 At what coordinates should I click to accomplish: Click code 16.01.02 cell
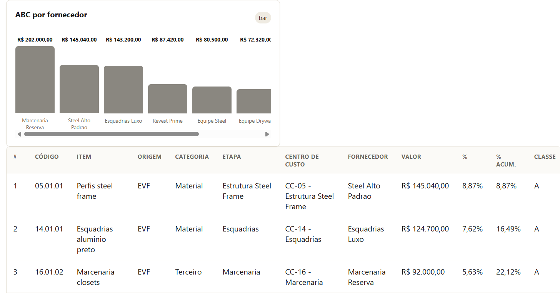49,272
